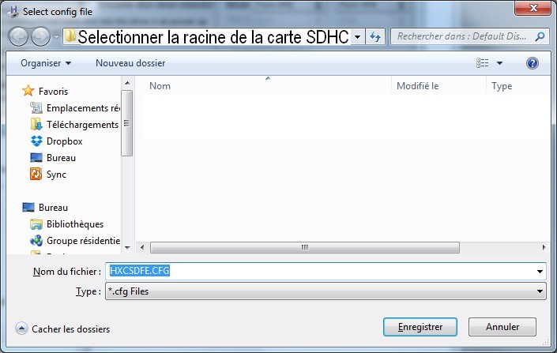
Task: Open Groupe résidentiel in navigation tree
Action: 84,241
